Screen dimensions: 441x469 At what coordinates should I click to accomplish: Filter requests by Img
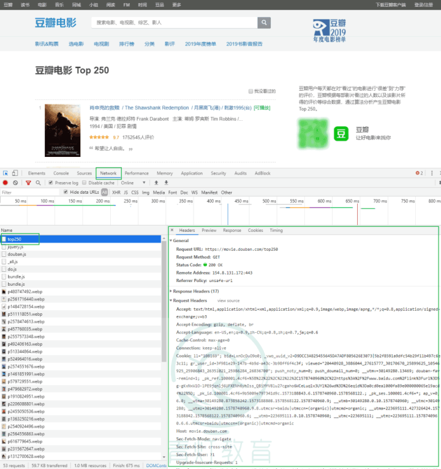[146, 193]
